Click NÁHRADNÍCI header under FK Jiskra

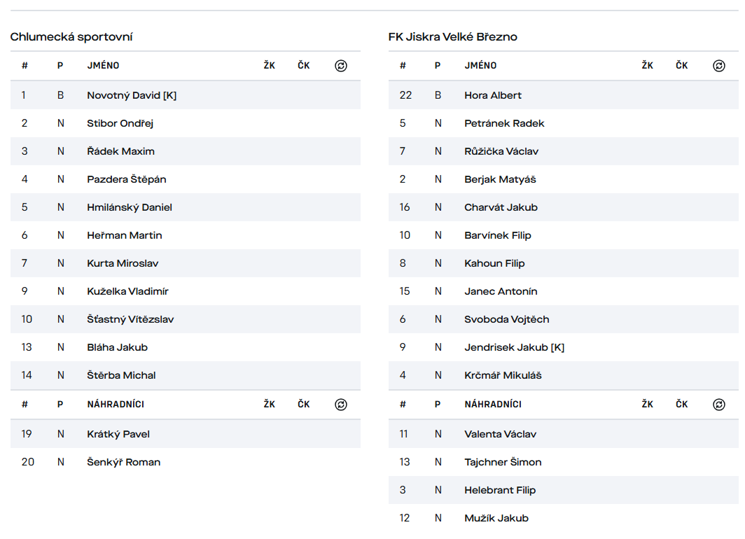(x=493, y=404)
